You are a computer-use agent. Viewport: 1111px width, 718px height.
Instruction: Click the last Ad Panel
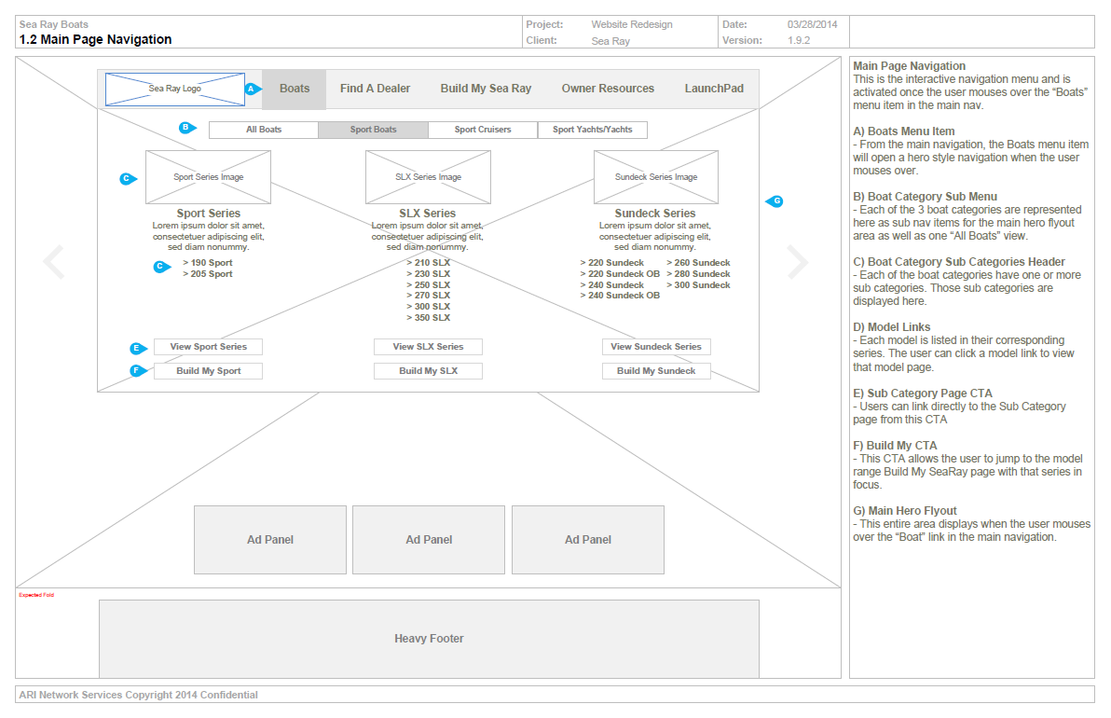pyautogui.click(x=588, y=539)
